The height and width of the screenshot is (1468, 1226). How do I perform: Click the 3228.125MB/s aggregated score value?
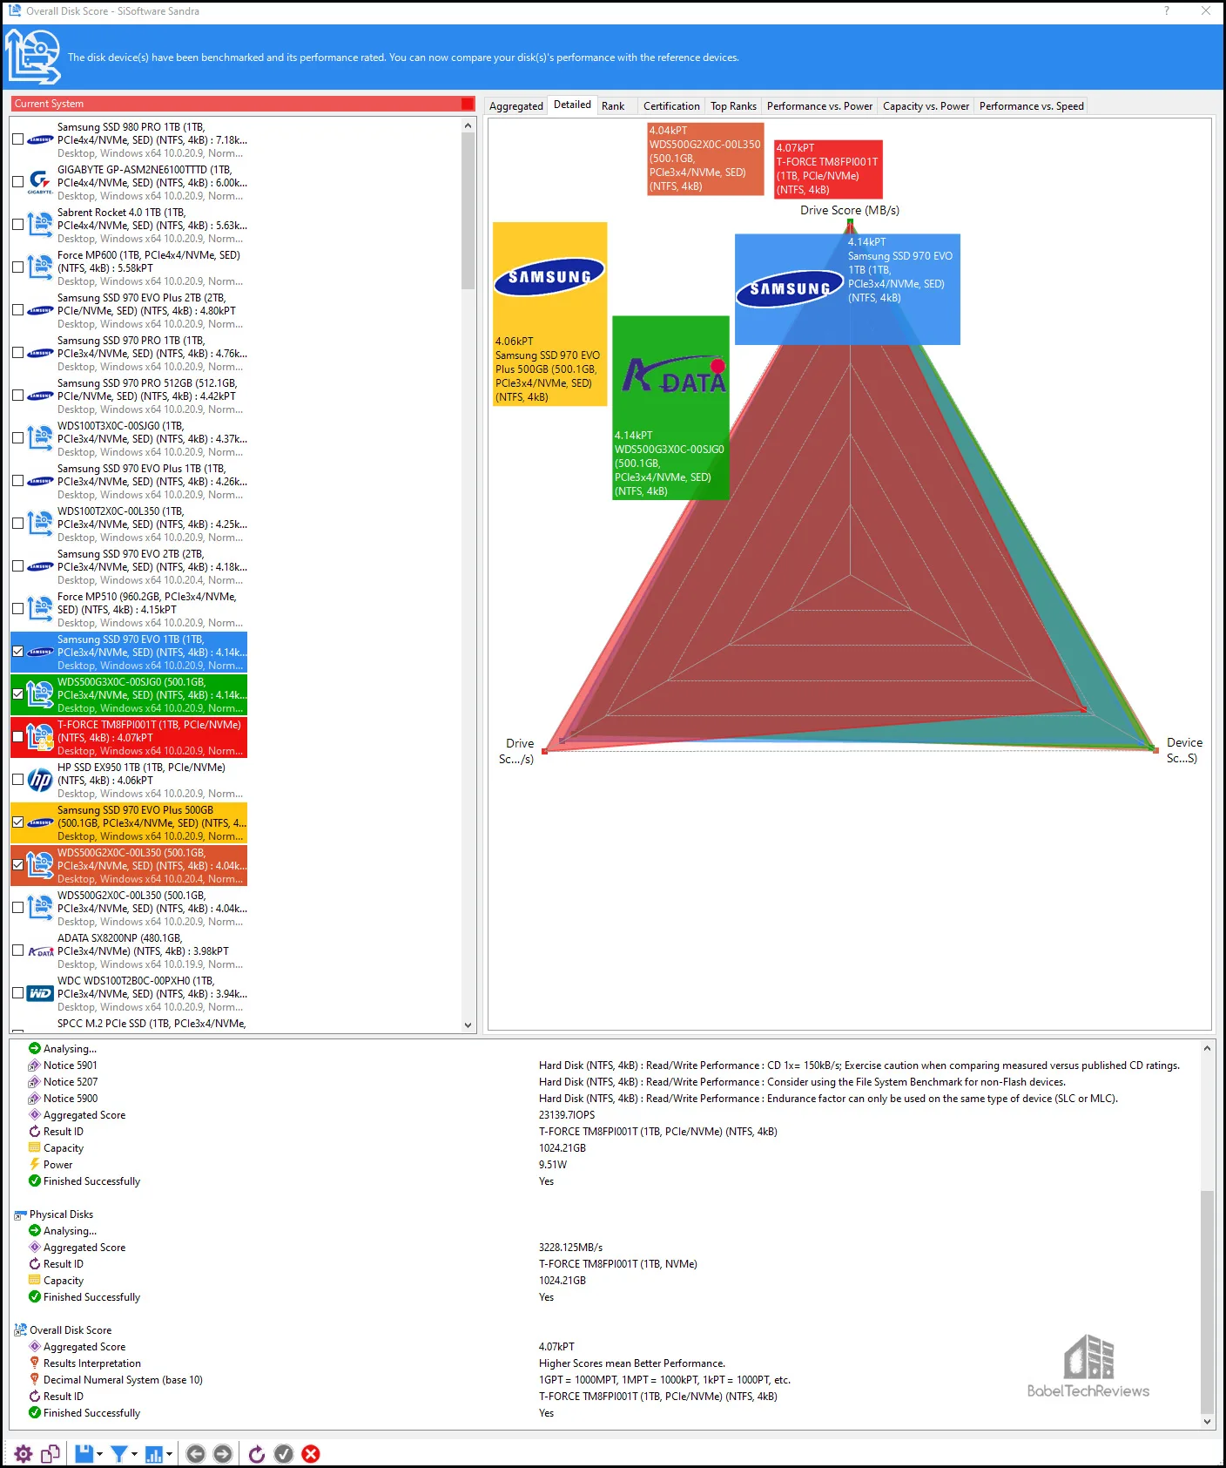click(x=570, y=1248)
